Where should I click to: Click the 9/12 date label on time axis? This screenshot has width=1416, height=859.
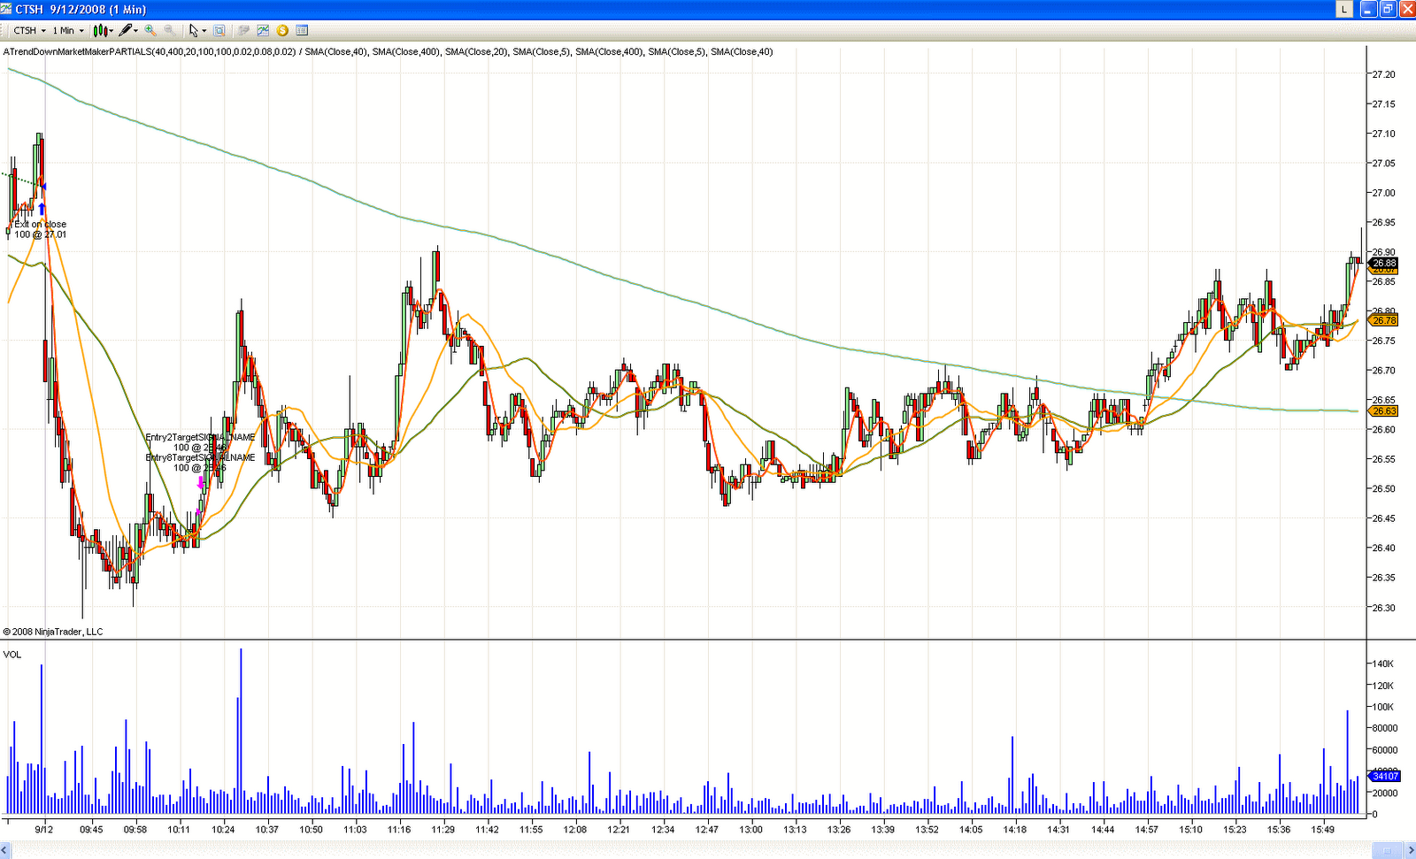tap(44, 829)
